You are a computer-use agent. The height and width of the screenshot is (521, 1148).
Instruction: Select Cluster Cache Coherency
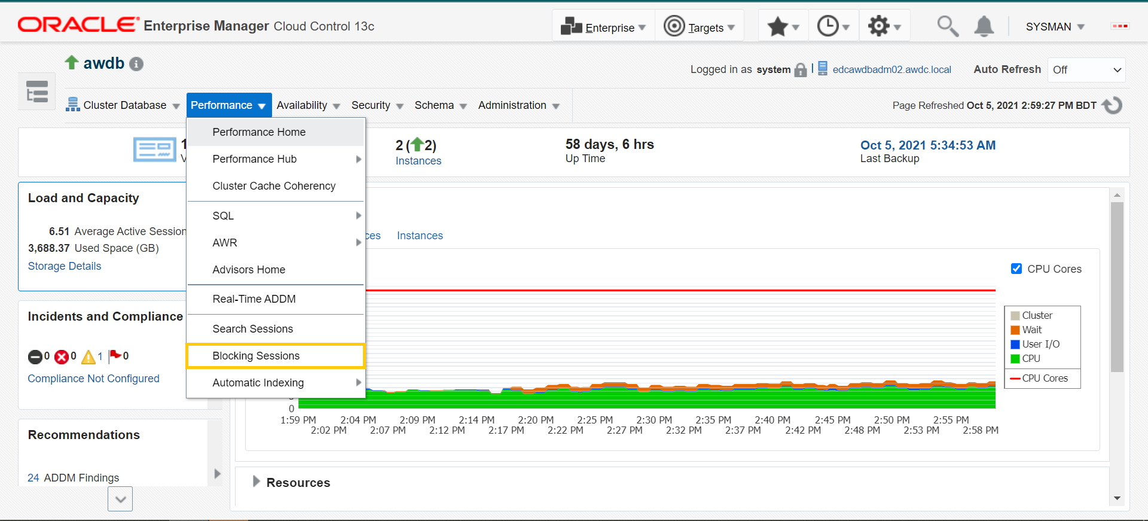click(276, 186)
